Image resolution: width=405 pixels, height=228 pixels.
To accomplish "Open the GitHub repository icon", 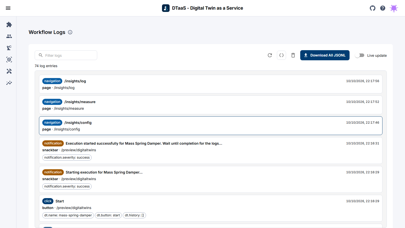I will (373, 8).
